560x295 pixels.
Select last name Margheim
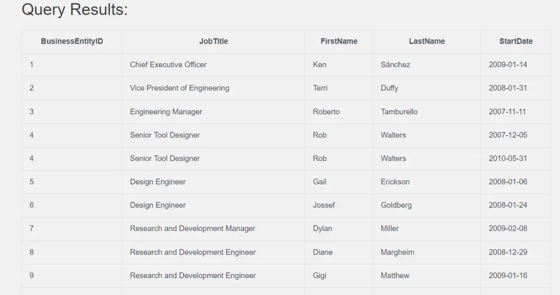pos(398,252)
